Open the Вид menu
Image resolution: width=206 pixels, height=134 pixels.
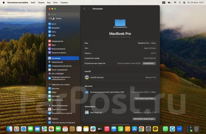(49, 3)
